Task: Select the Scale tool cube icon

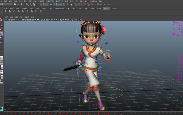Action: coord(1,42)
